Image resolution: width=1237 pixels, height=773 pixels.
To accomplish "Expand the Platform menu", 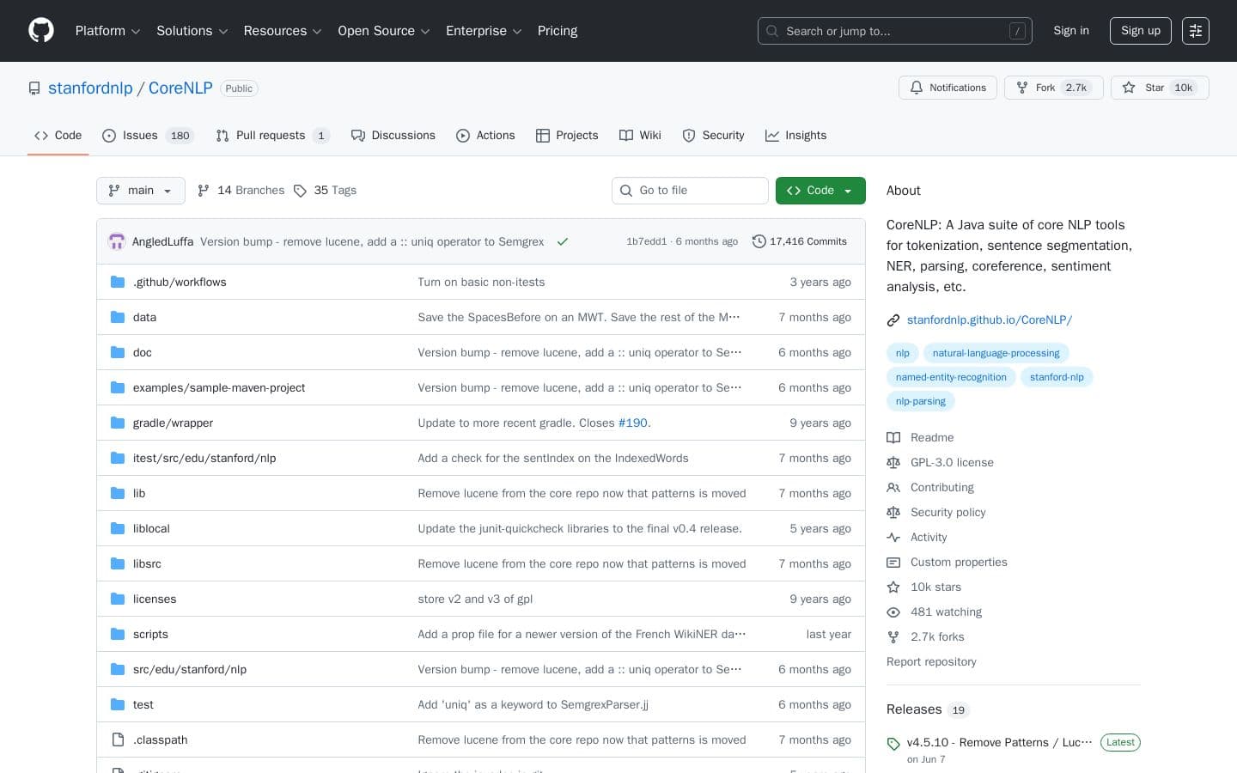I will (x=107, y=31).
